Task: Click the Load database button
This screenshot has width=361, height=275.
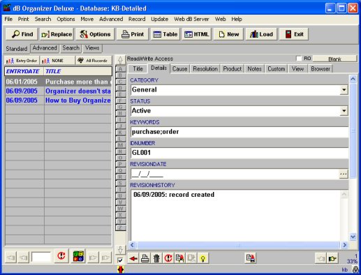Action: (x=261, y=34)
